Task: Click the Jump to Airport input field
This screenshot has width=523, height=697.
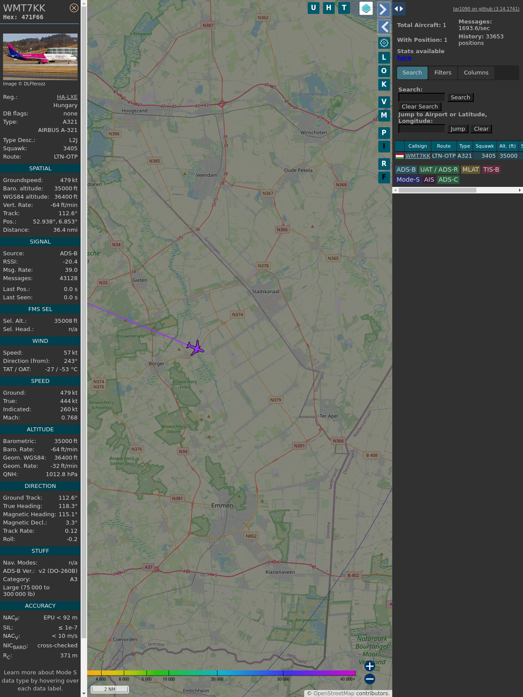Action: point(421,129)
